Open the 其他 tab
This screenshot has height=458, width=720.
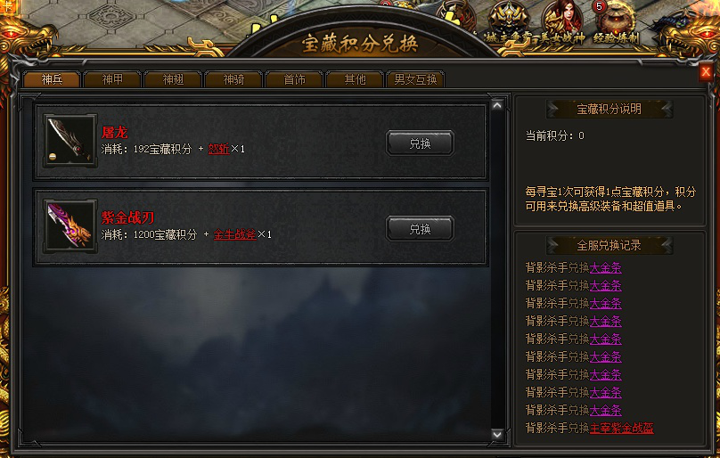(x=355, y=79)
